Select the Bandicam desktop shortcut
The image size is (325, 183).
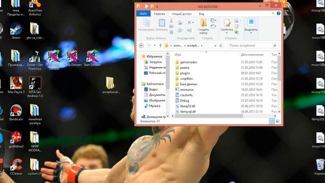coord(16,112)
